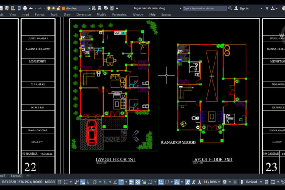This screenshot has height=190, width=285.
Task: Open the Help menu
Action: click(152, 14)
